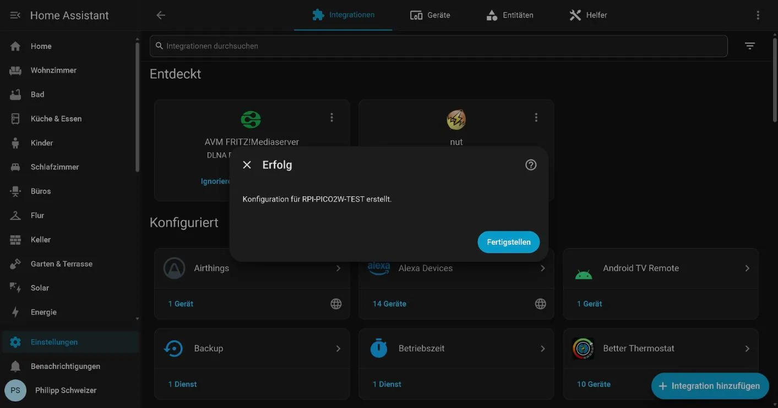Click the Betriebszeit timer icon
The width and height of the screenshot is (778, 408).
click(x=379, y=349)
